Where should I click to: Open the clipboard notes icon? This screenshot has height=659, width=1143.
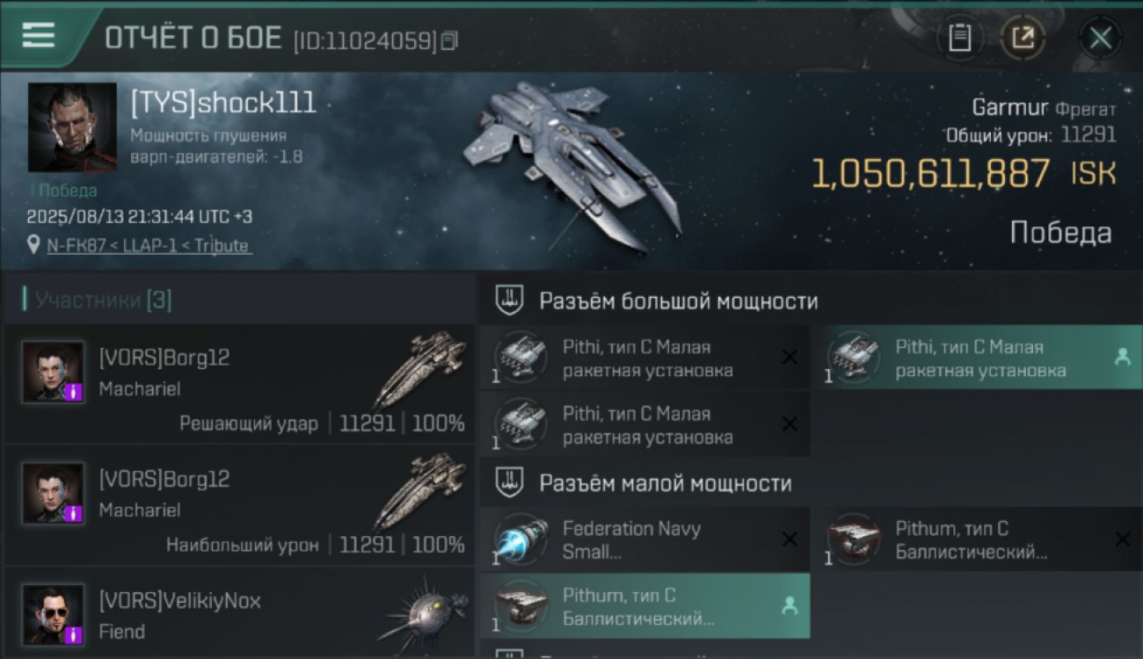959,38
